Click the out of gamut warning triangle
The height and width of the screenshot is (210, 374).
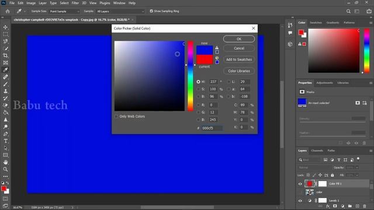click(217, 48)
